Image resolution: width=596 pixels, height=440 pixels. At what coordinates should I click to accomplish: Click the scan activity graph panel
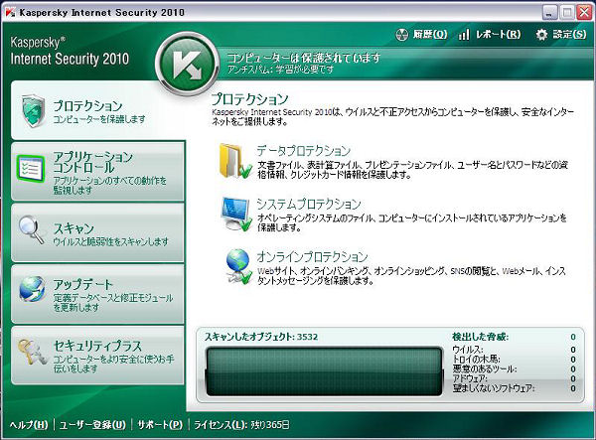coord(324,371)
